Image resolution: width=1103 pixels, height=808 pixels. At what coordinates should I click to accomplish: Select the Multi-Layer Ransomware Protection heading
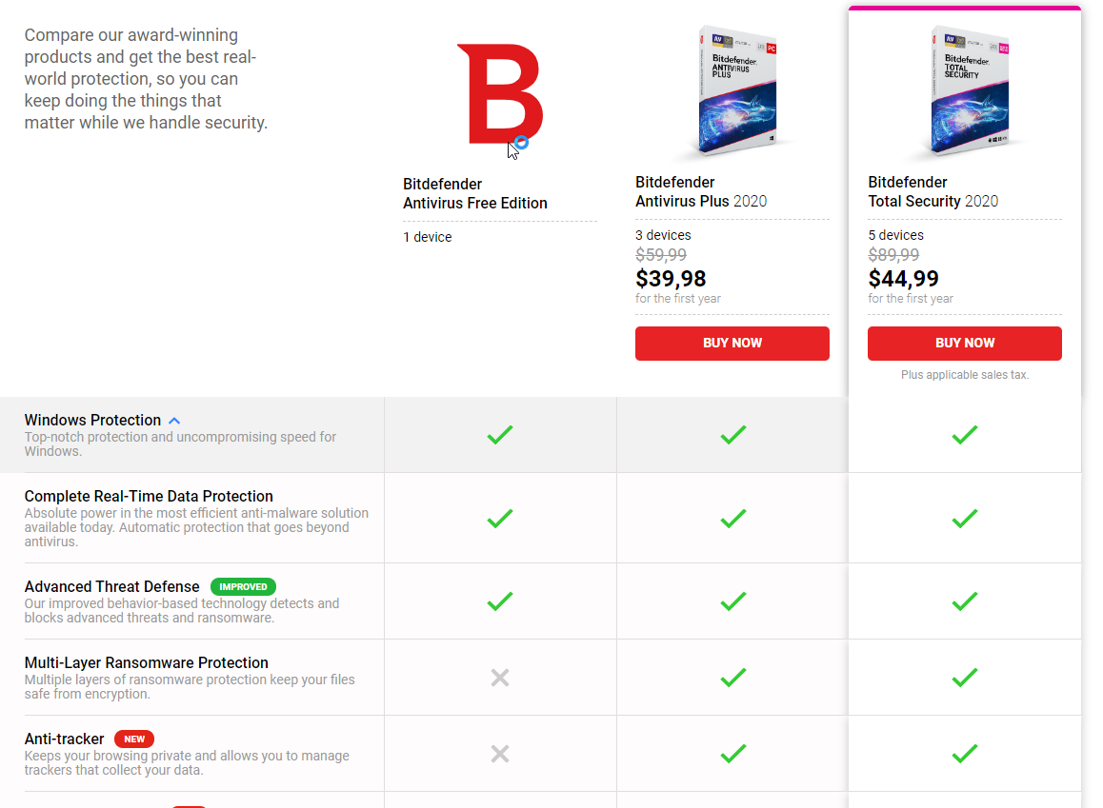[x=147, y=663]
